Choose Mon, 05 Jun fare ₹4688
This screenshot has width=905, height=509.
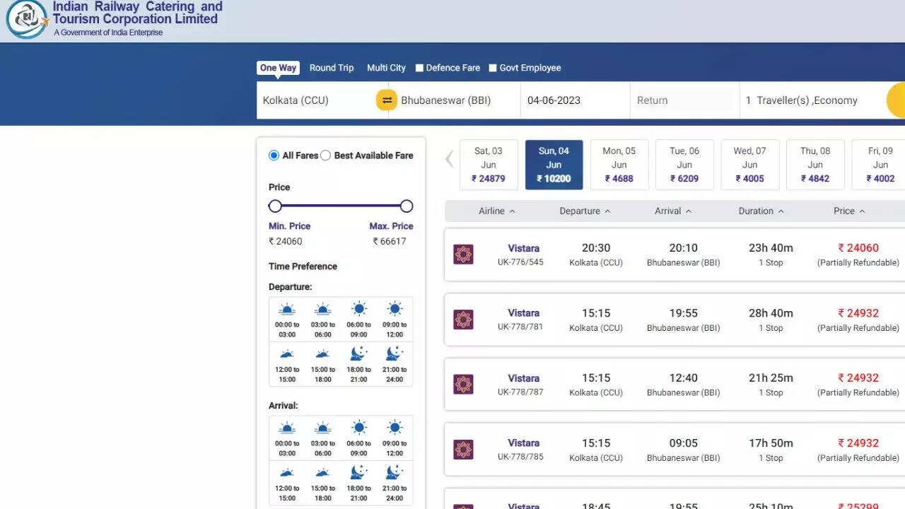coord(619,165)
